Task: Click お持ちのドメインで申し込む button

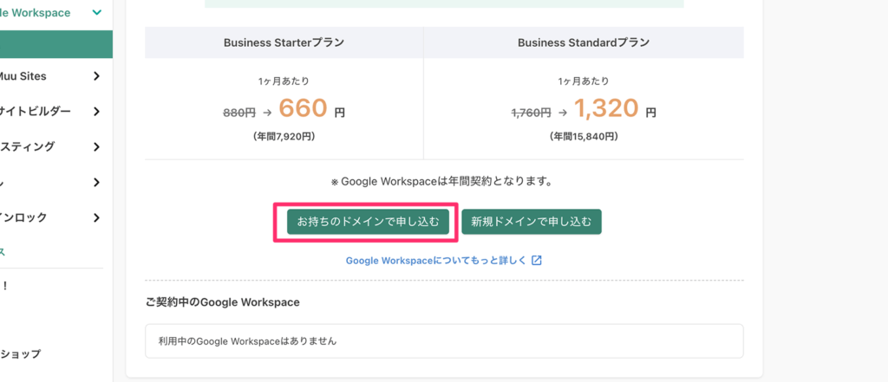Action: tap(368, 222)
